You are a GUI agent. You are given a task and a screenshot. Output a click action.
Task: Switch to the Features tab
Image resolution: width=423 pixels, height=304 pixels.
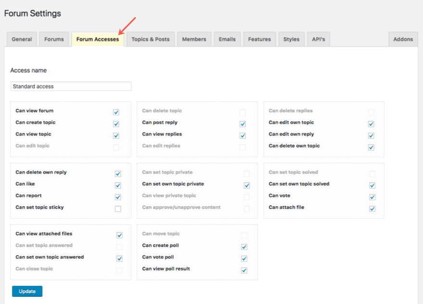[259, 39]
